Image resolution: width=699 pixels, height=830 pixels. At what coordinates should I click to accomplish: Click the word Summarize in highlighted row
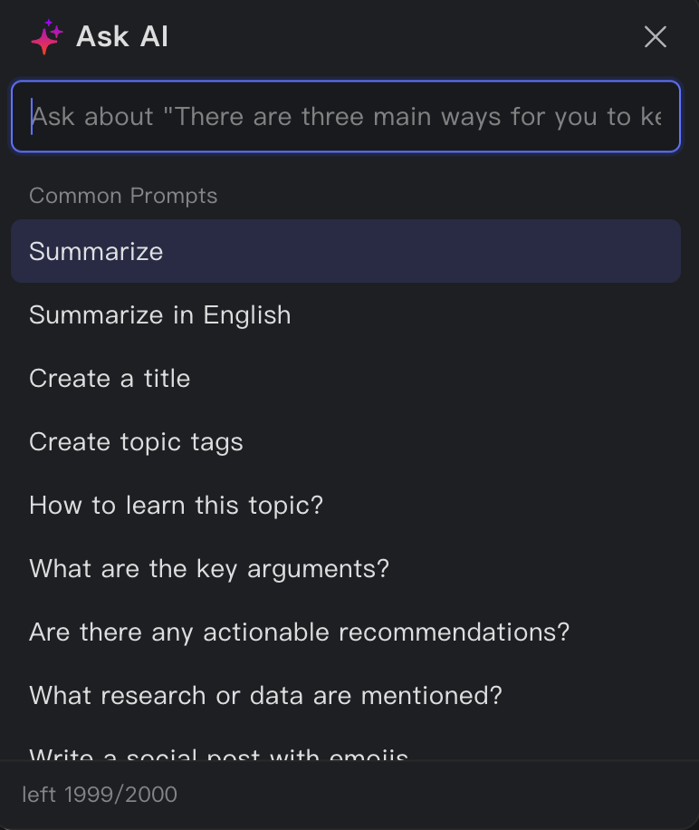point(96,251)
